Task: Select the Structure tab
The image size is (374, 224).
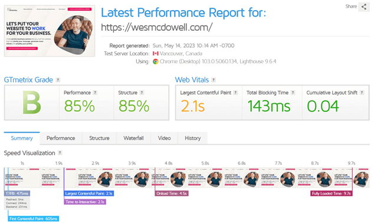Action: click(99, 138)
